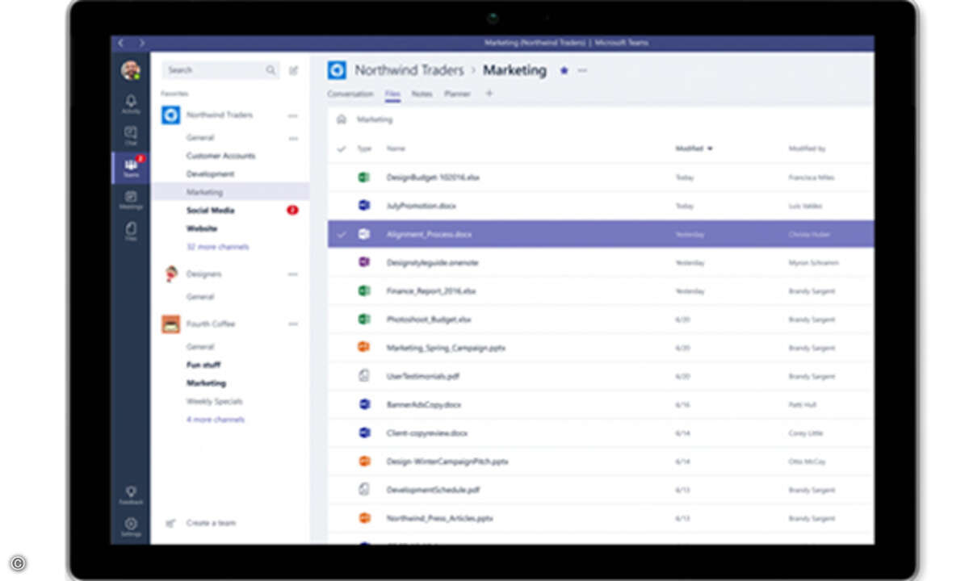Click the Word icon for BannerAdsCopy.docx

click(x=364, y=404)
